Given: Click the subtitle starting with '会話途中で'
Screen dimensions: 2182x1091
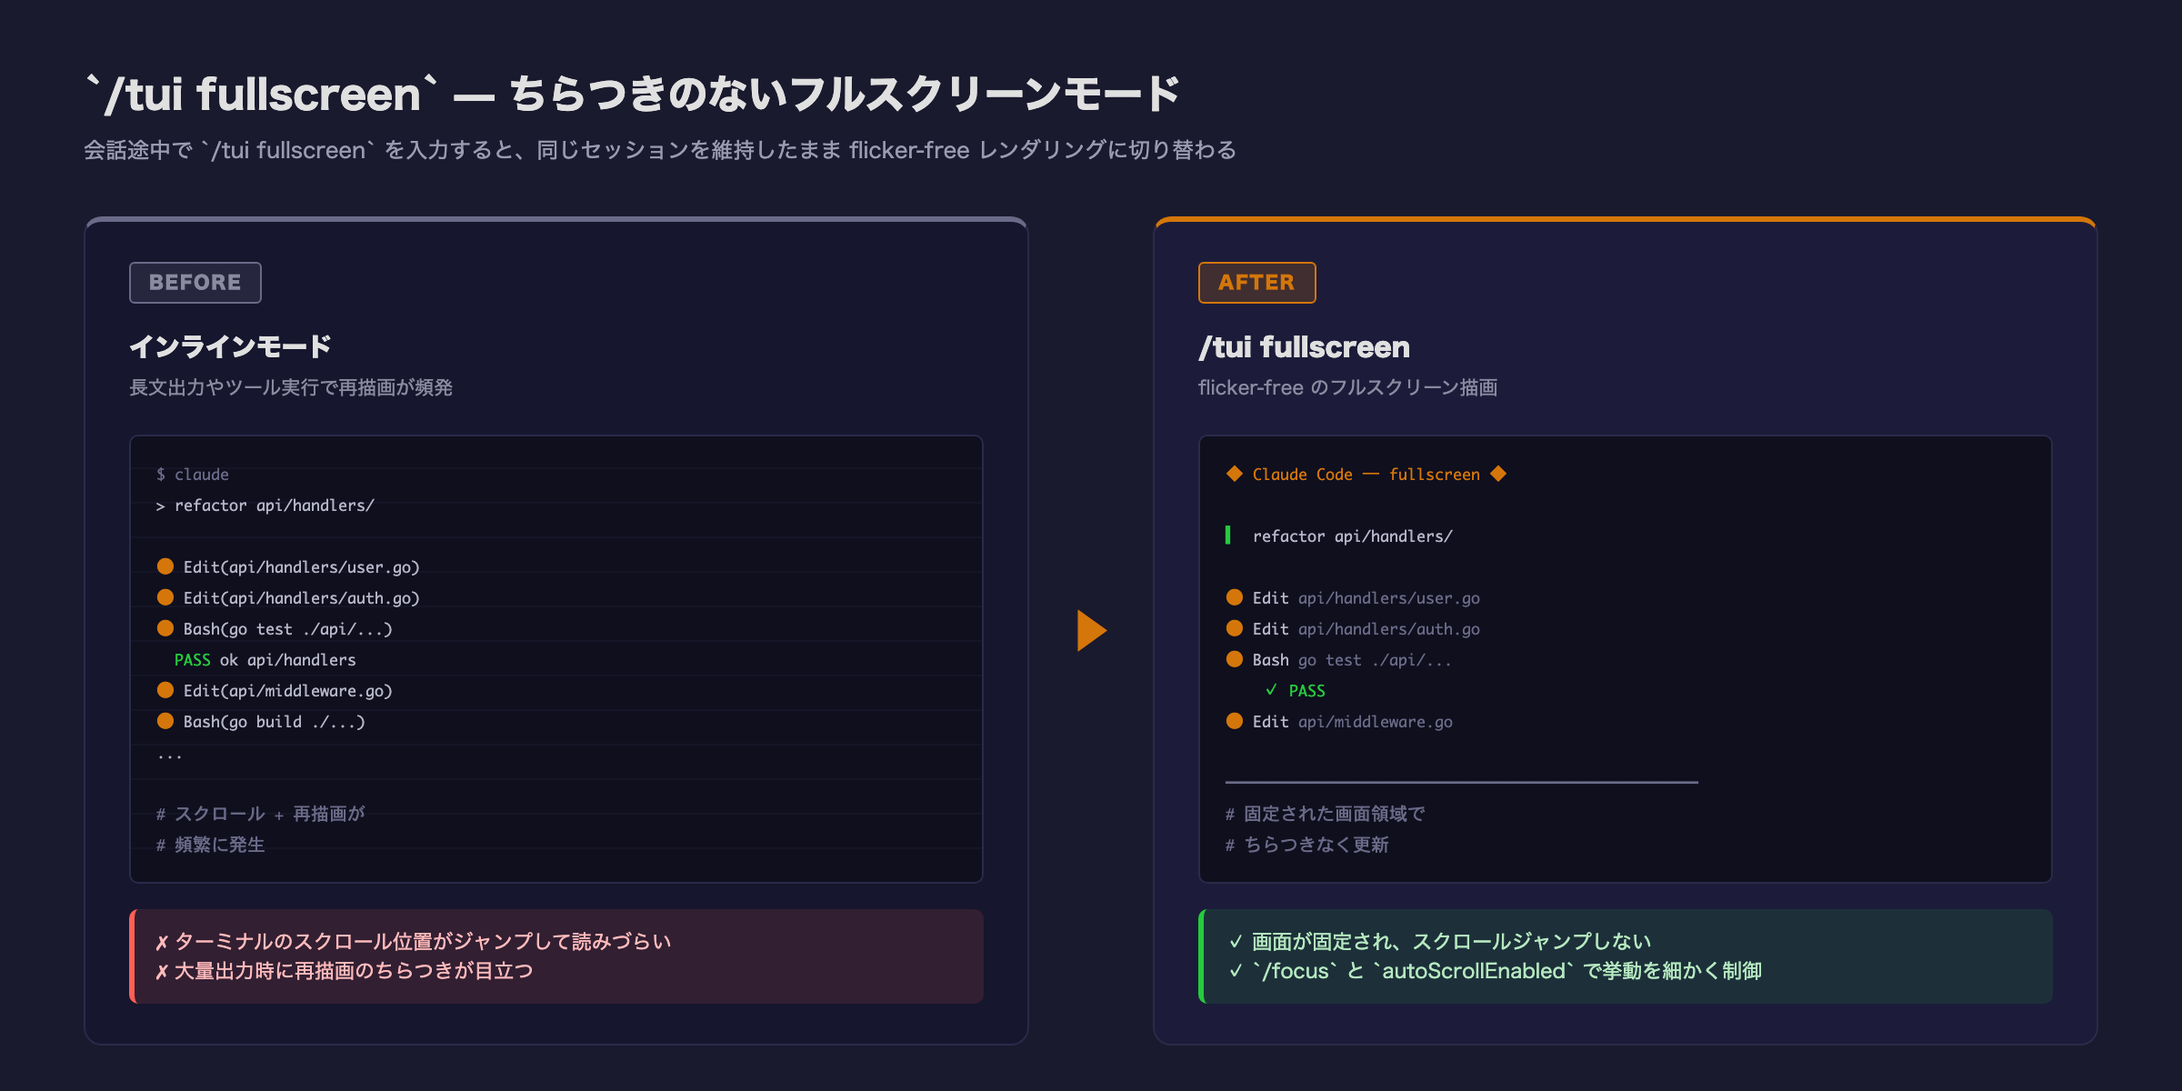Looking at the screenshot, I should (x=660, y=150).
